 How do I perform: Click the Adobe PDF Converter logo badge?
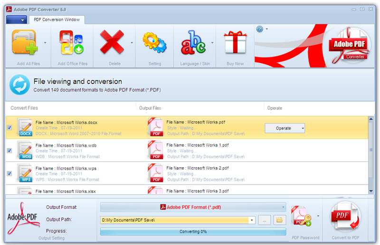click(x=350, y=46)
